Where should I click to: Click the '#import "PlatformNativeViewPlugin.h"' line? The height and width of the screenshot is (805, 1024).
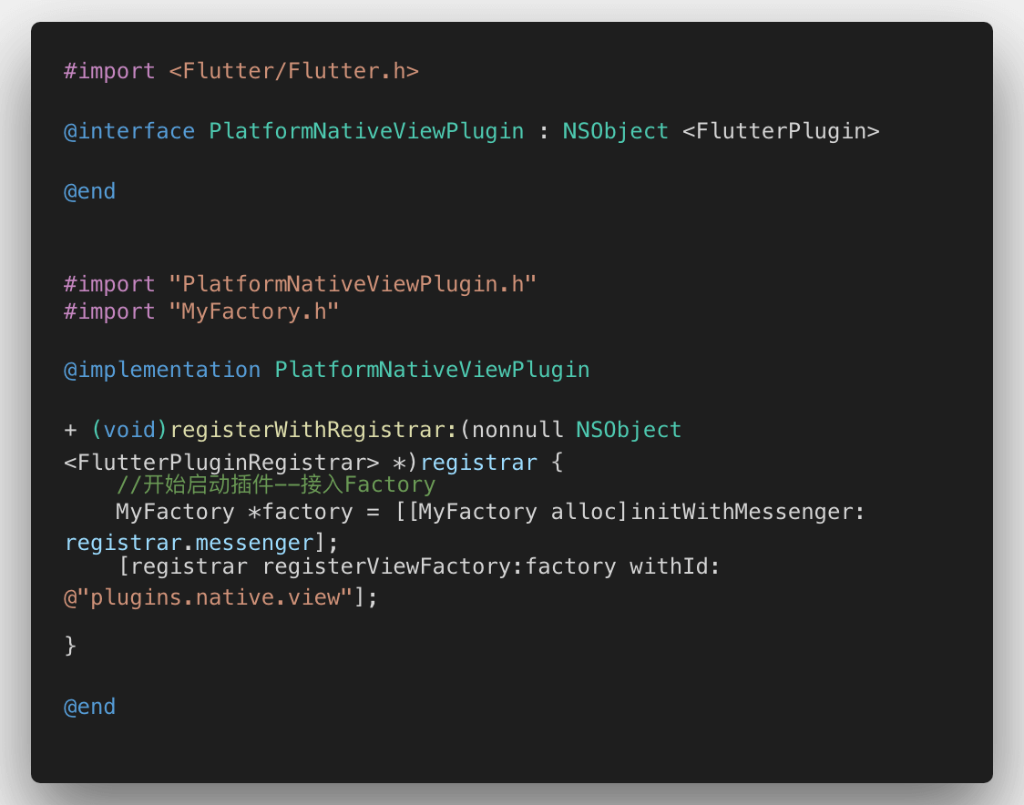point(300,284)
